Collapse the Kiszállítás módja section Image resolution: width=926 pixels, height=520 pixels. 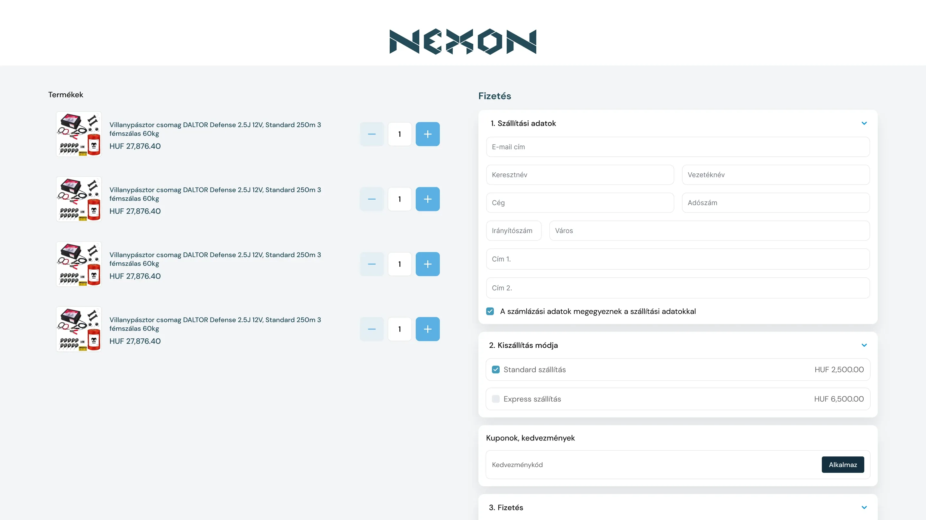pos(864,345)
